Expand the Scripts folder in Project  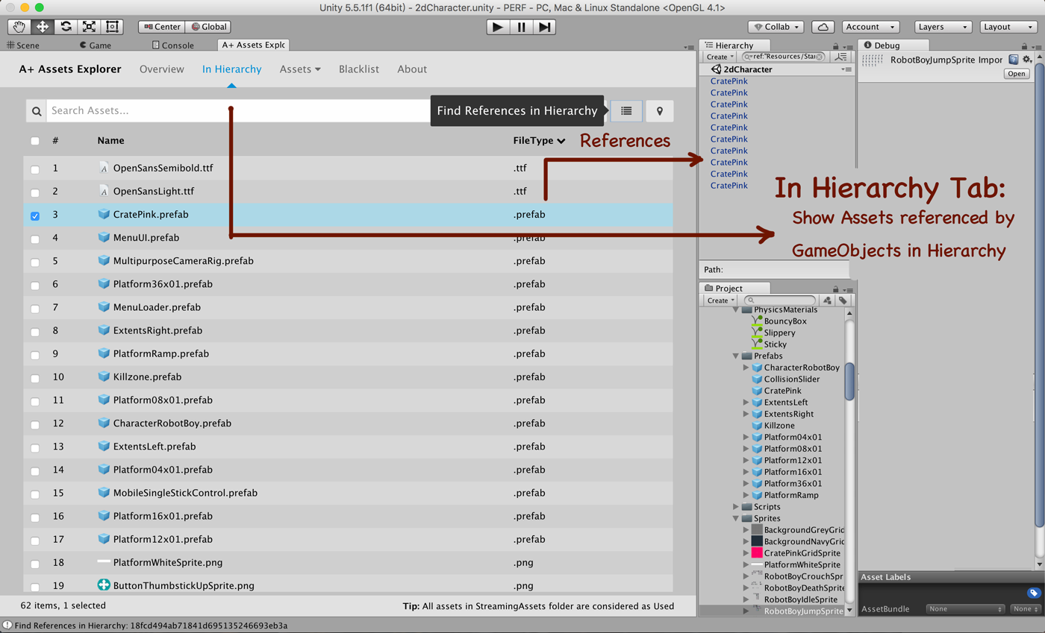(736, 507)
